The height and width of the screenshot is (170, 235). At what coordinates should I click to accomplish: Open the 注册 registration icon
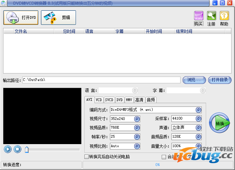click(211, 16)
